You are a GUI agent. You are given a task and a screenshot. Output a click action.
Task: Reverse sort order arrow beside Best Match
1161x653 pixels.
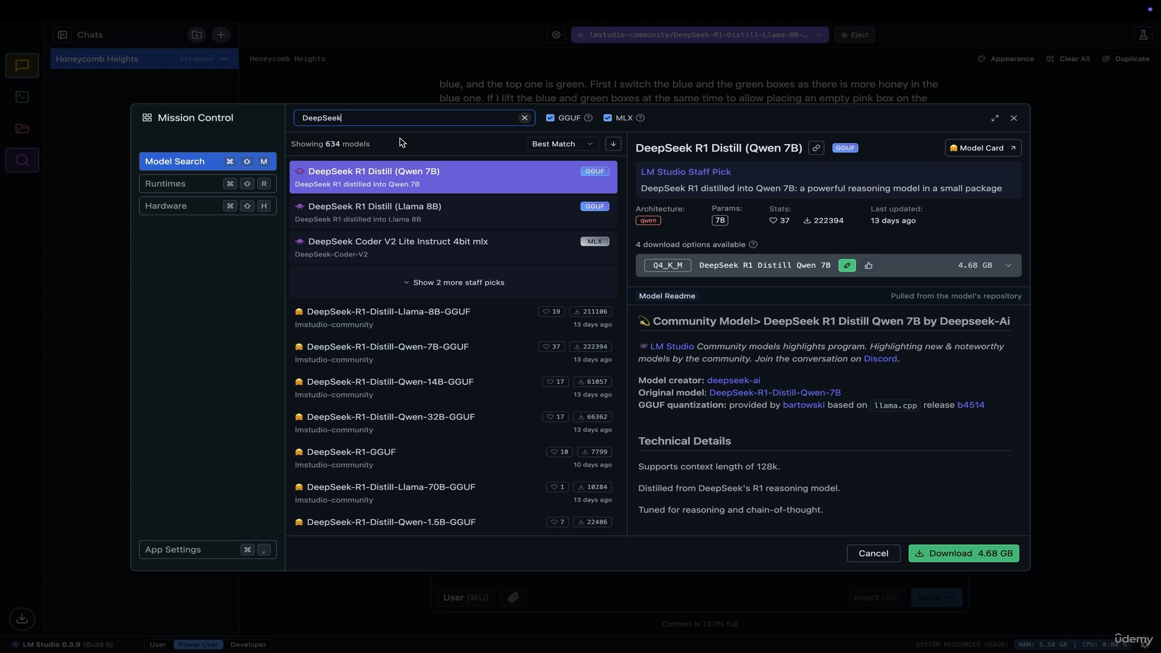coord(613,144)
